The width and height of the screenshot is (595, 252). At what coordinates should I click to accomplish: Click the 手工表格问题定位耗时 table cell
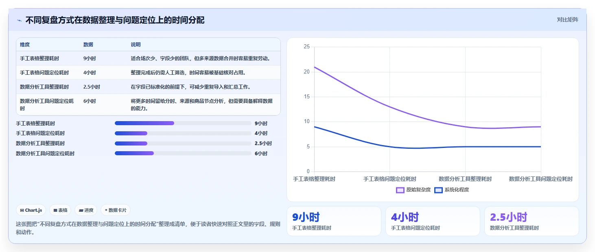[x=44, y=73]
